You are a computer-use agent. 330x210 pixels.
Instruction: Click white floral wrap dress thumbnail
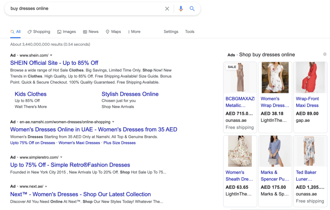click(x=275, y=77)
